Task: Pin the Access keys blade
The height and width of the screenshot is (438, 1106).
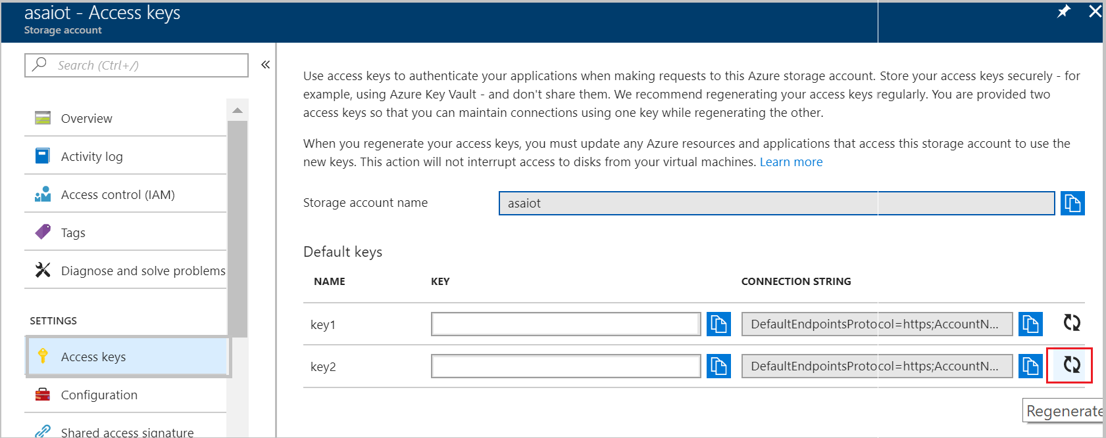Action: pyautogui.click(x=1064, y=12)
